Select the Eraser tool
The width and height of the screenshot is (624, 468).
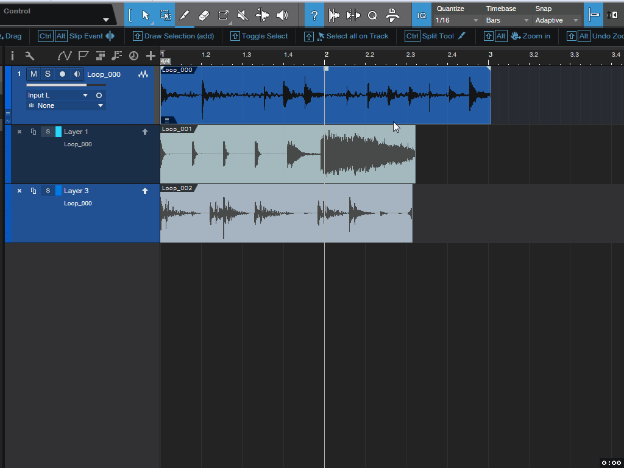(204, 15)
